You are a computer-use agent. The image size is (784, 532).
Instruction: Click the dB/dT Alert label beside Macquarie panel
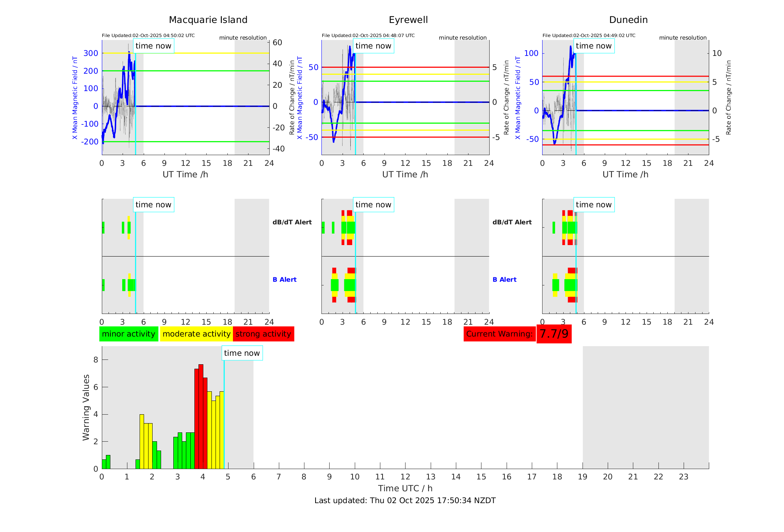tap(292, 222)
